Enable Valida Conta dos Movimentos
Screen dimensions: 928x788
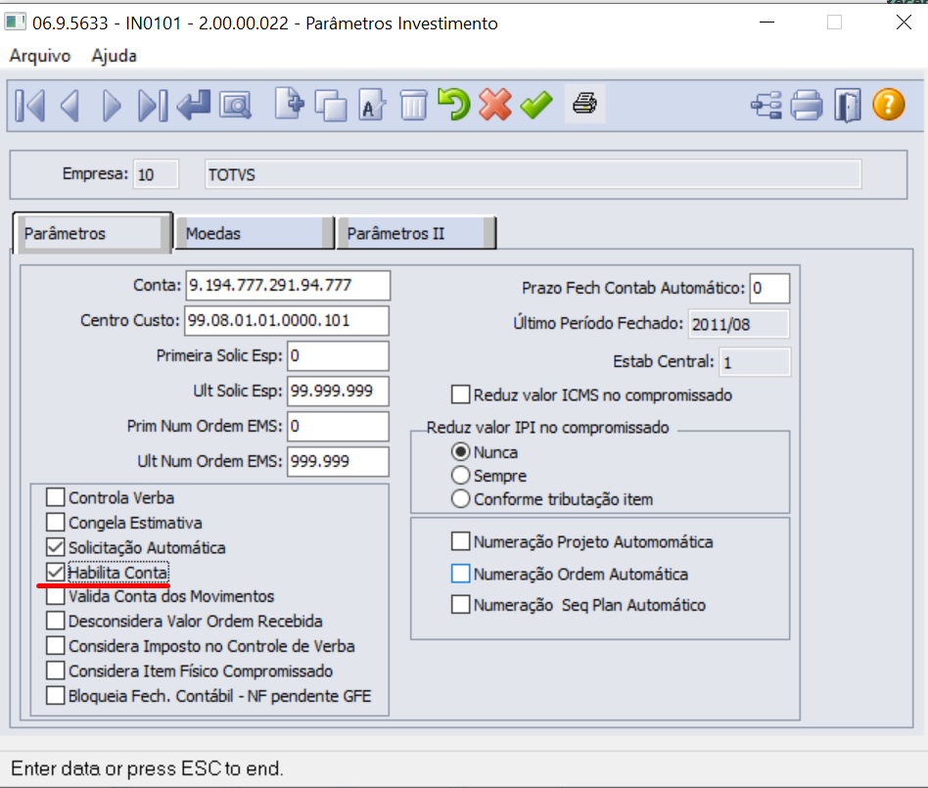coord(56,595)
